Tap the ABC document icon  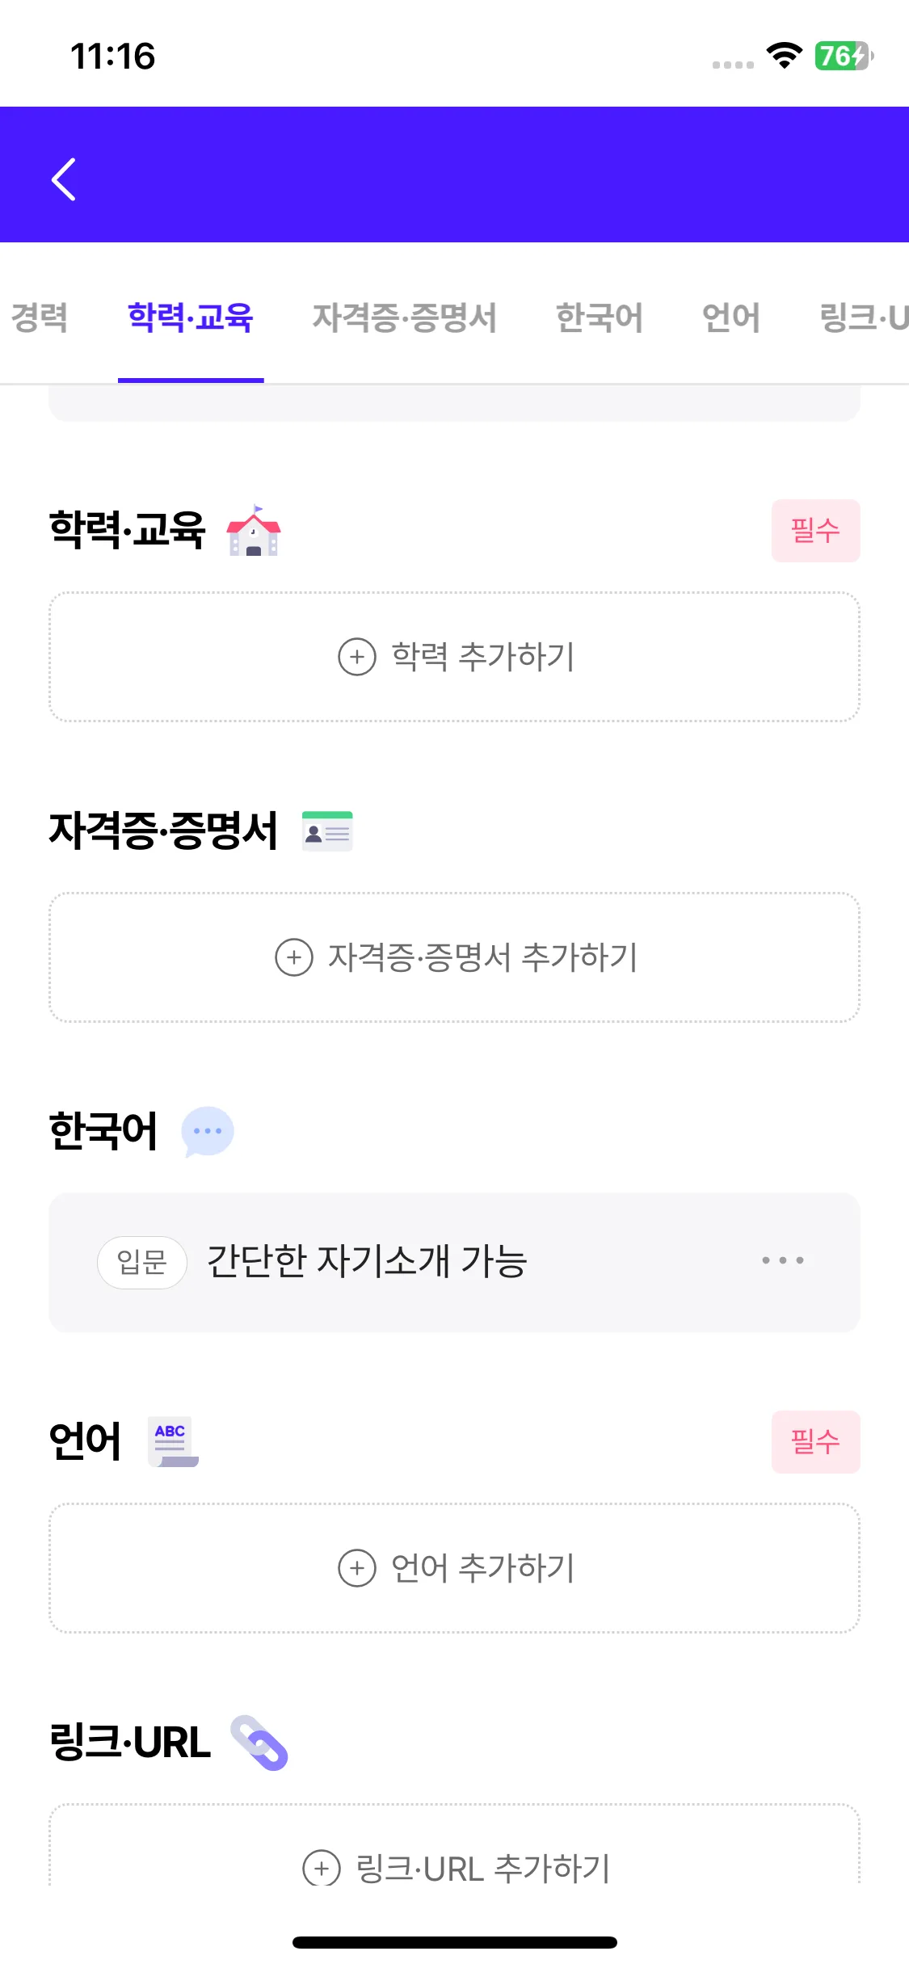(x=173, y=1441)
